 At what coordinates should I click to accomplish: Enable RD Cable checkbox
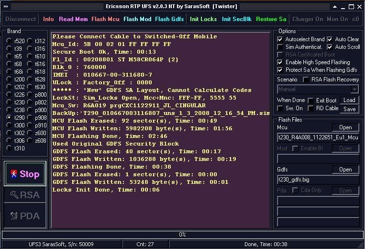point(310,108)
